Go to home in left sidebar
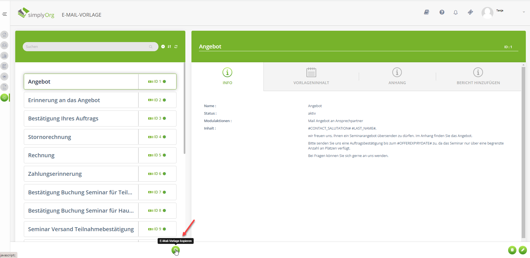530x258 pixels. pos(4,35)
